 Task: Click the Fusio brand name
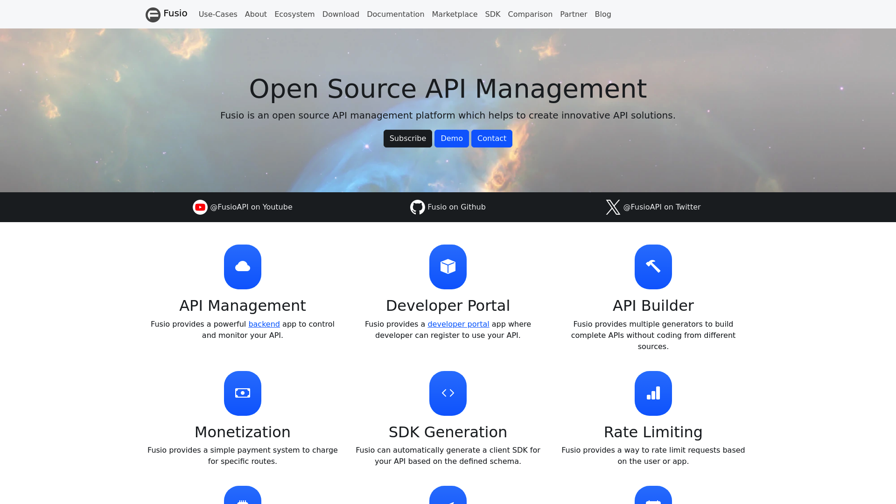pyautogui.click(x=175, y=14)
